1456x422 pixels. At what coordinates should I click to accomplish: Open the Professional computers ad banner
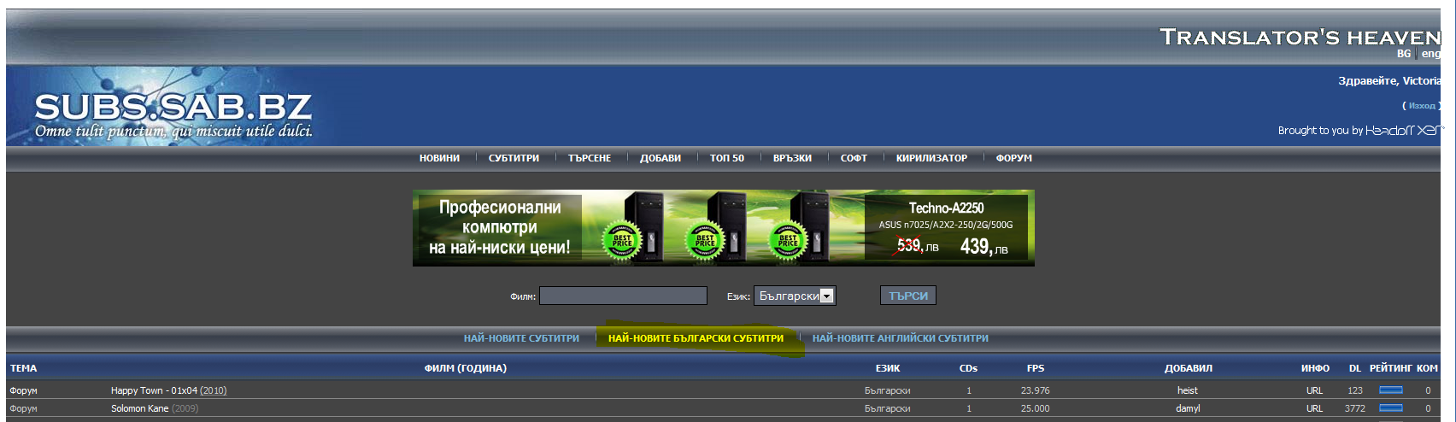click(x=724, y=228)
